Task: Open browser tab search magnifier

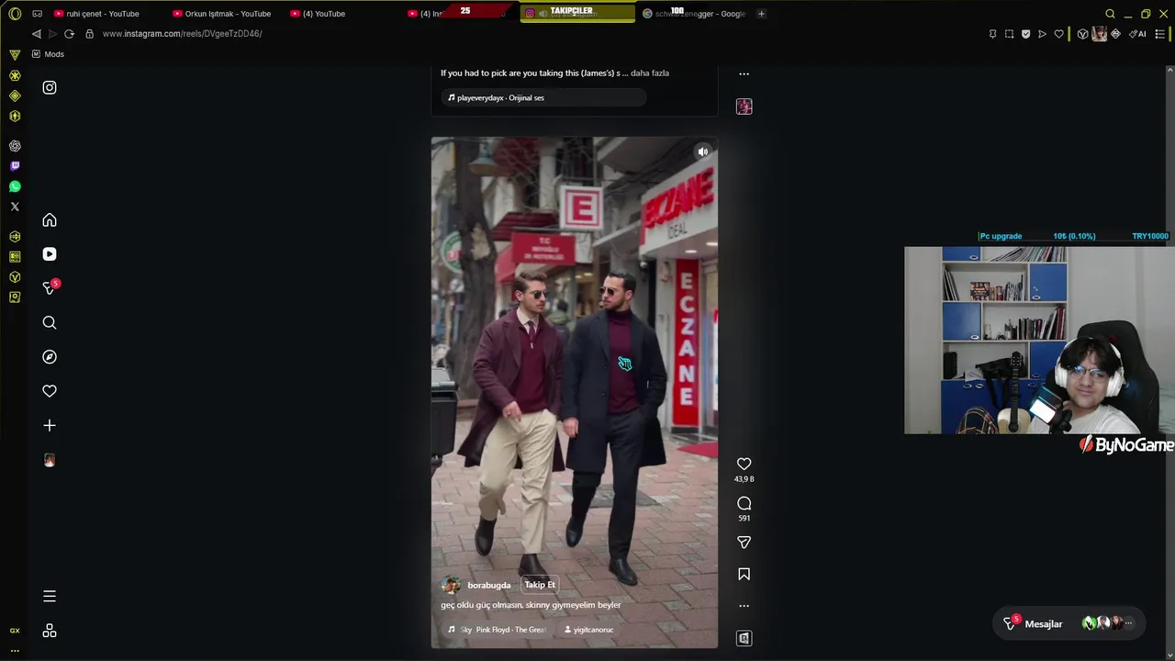Action: (x=1110, y=14)
